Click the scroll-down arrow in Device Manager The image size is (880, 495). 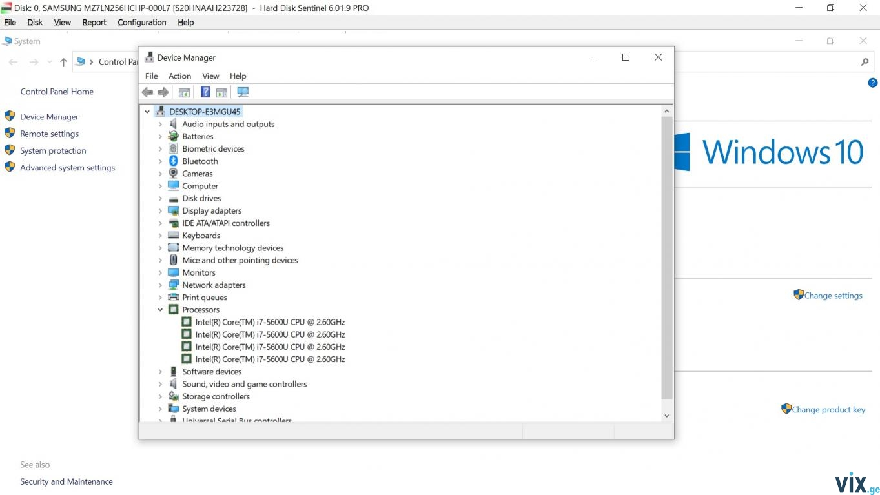[667, 416]
